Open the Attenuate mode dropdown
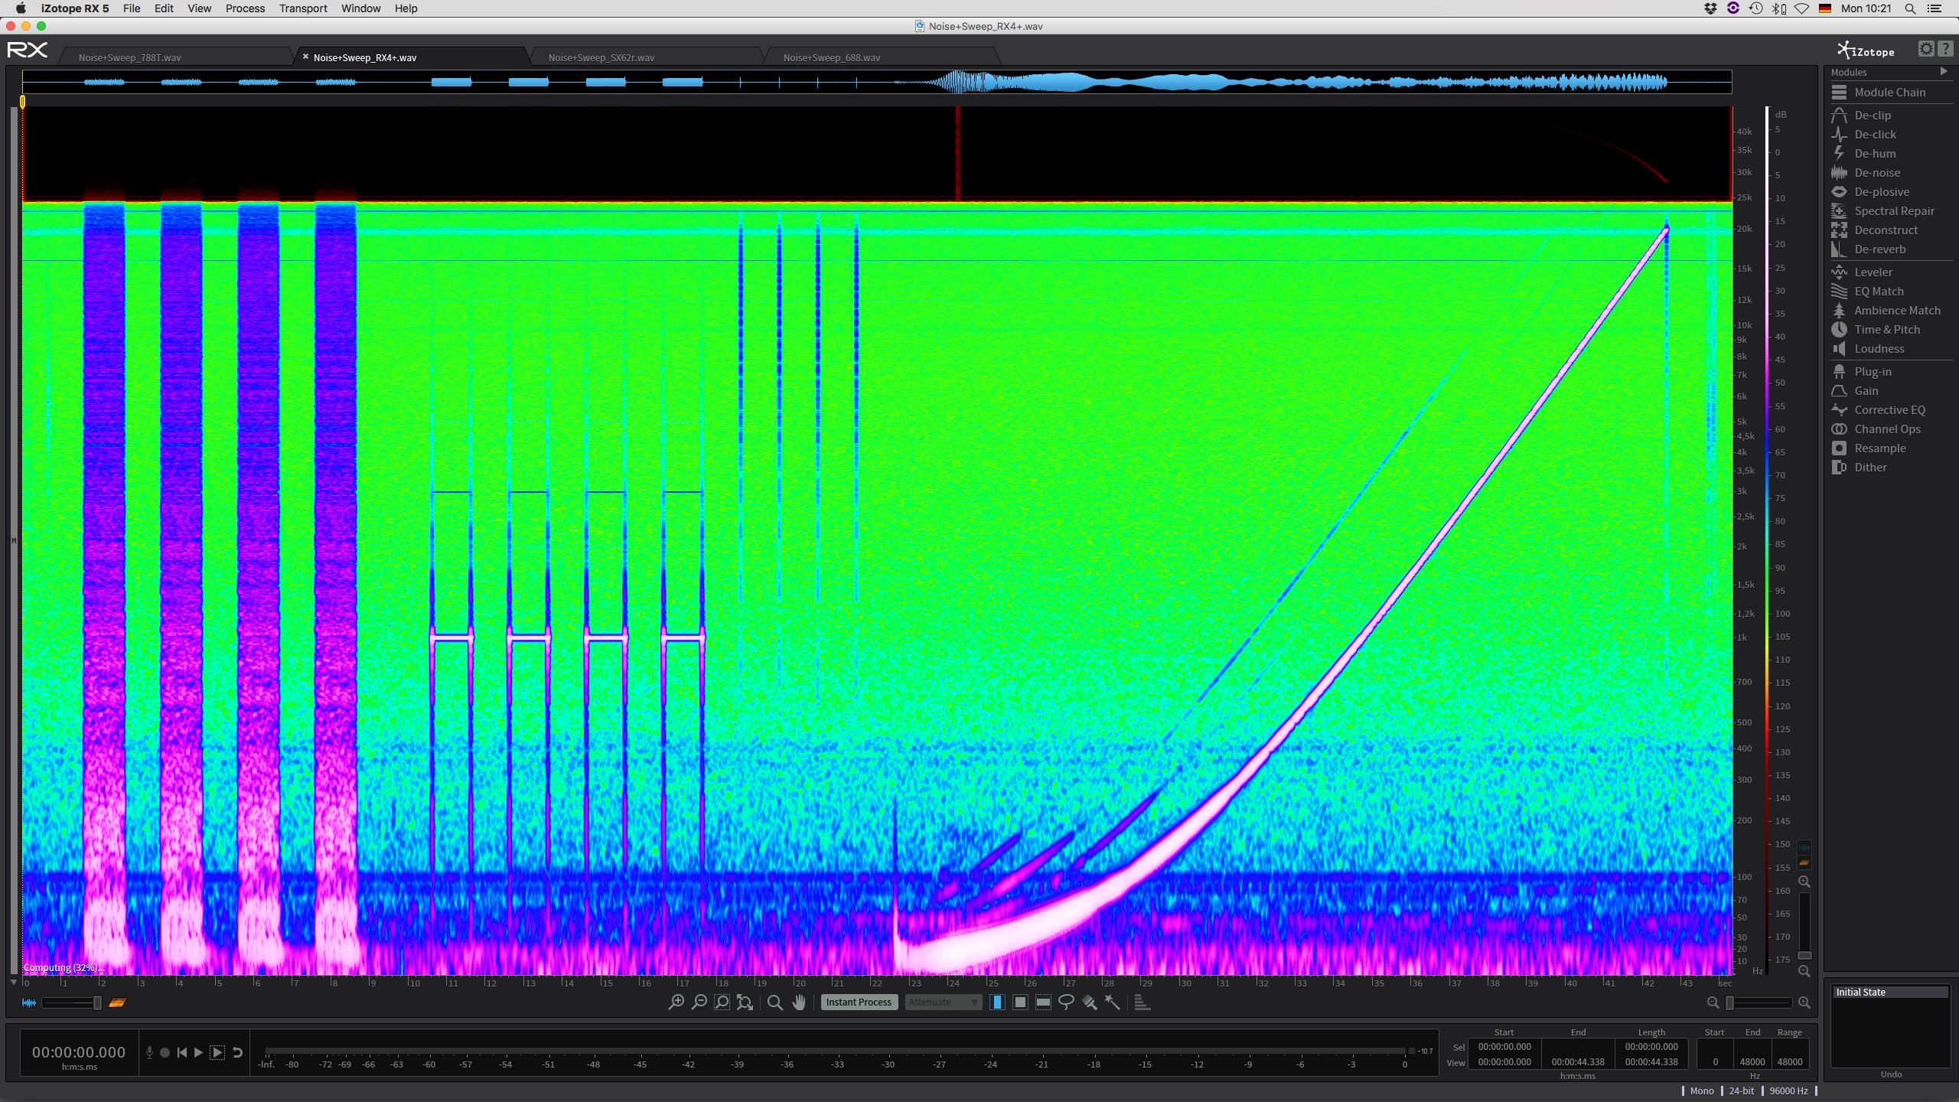 [943, 1002]
